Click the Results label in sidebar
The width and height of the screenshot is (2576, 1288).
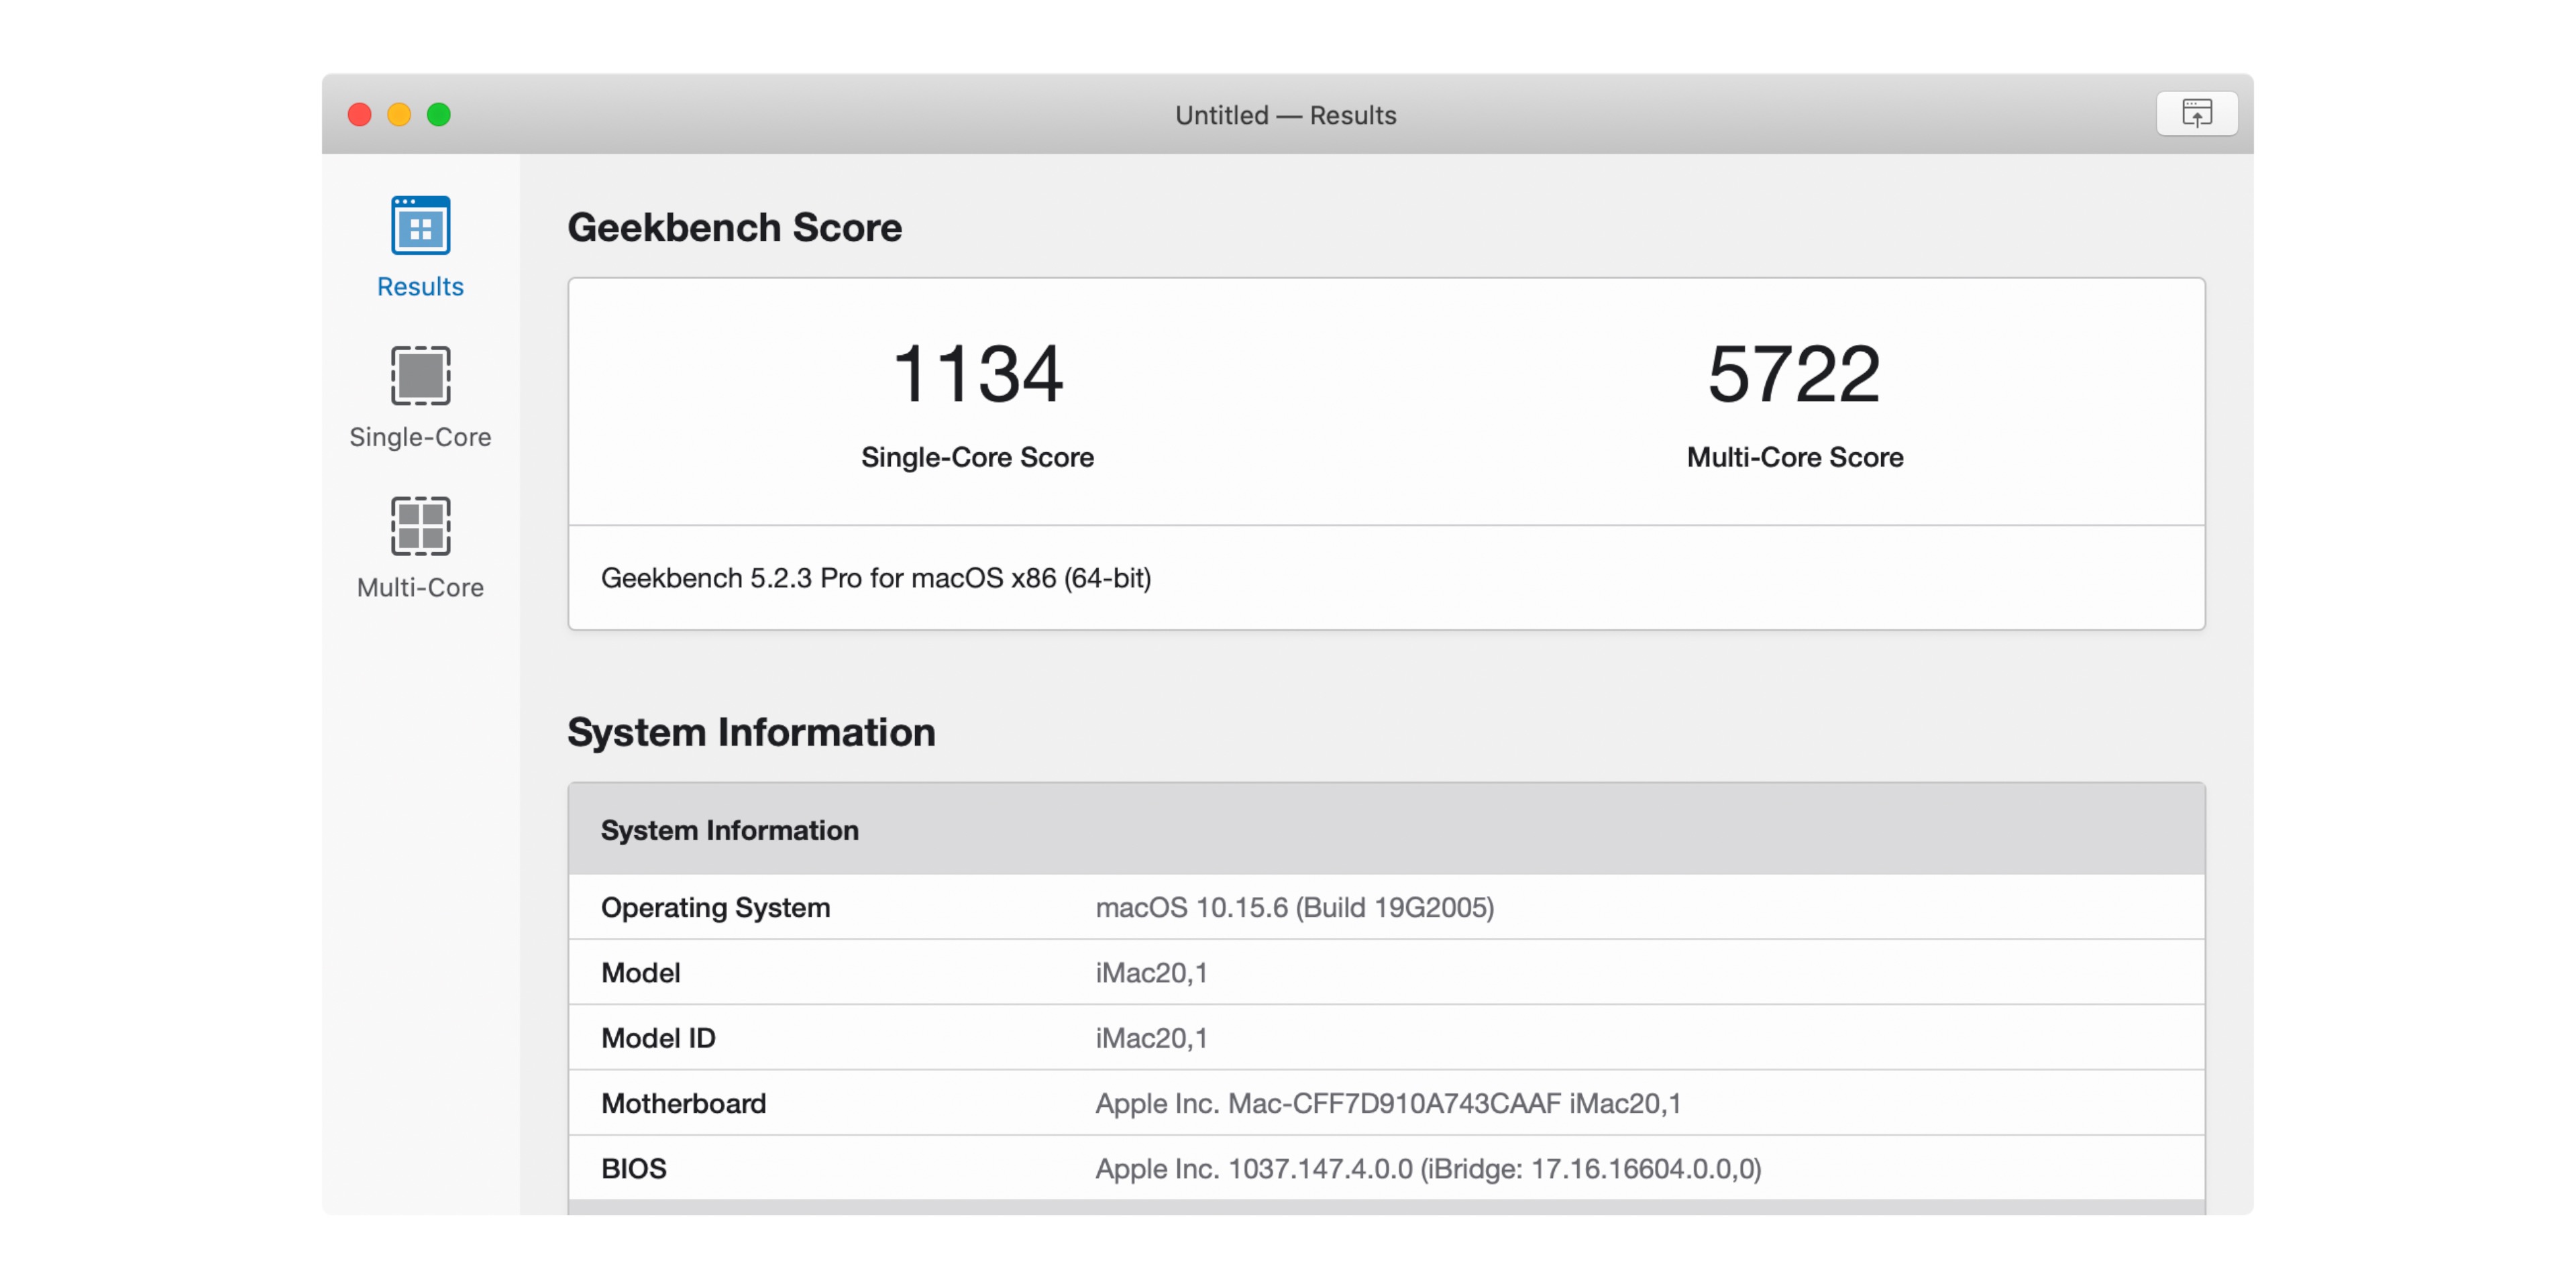420,287
